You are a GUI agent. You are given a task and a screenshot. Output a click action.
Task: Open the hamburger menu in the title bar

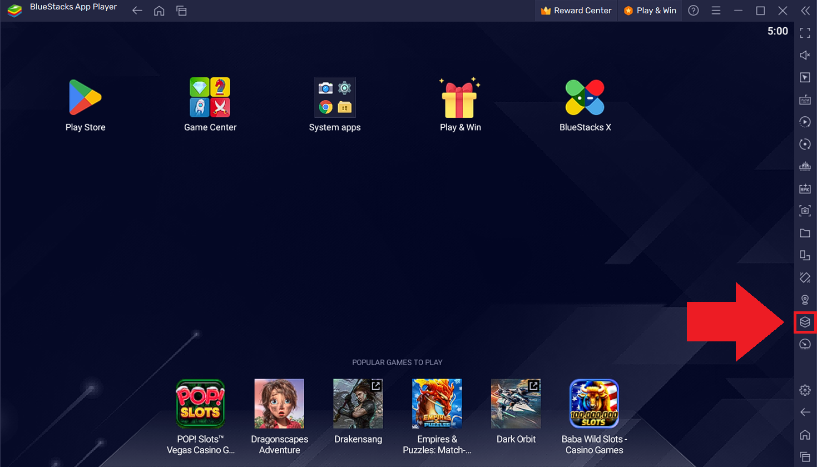tap(716, 11)
